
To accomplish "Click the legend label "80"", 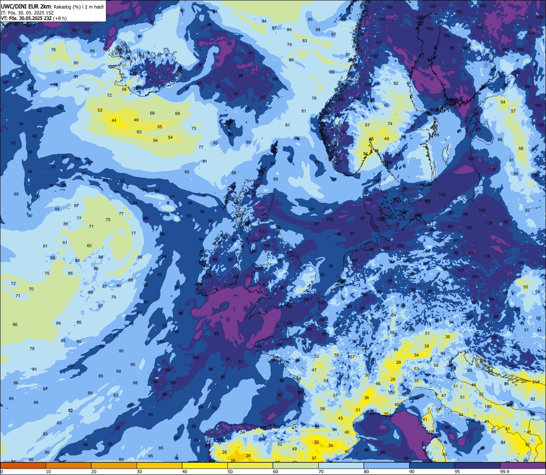I will (x=366, y=472).
